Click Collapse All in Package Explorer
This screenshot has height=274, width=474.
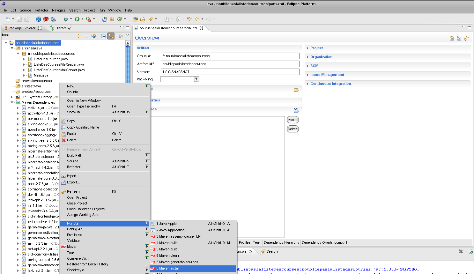(103, 36)
